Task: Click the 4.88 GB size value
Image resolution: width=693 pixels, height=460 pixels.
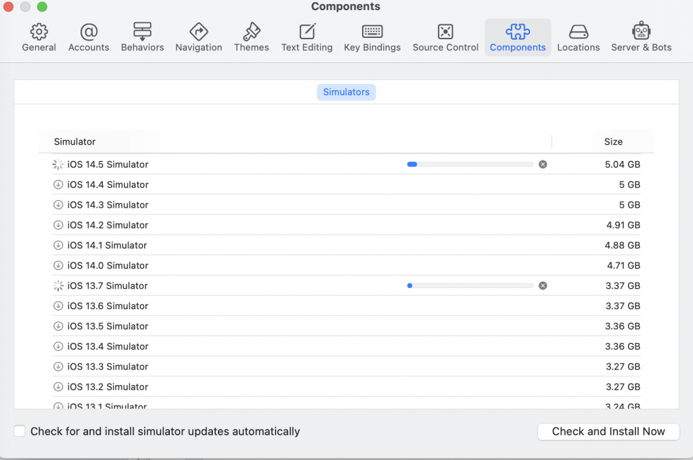Action: [623, 246]
